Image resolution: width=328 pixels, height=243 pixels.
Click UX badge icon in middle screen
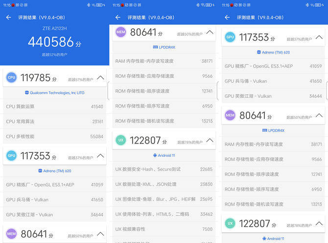pos(121,140)
